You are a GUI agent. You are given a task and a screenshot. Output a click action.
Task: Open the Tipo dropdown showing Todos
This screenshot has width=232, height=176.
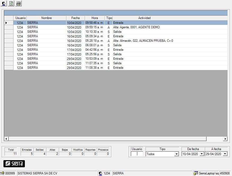click(176, 154)
